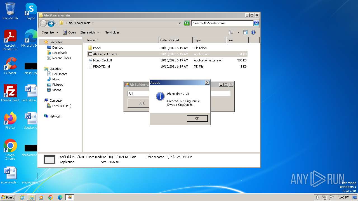The image size is (358, 201).
Task: Sort by Date modified column header
Action: (x=176, y=40)
